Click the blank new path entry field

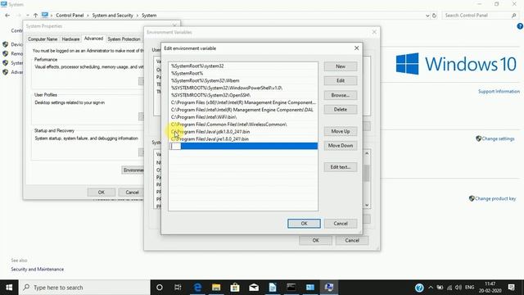(x=243, y=146)
